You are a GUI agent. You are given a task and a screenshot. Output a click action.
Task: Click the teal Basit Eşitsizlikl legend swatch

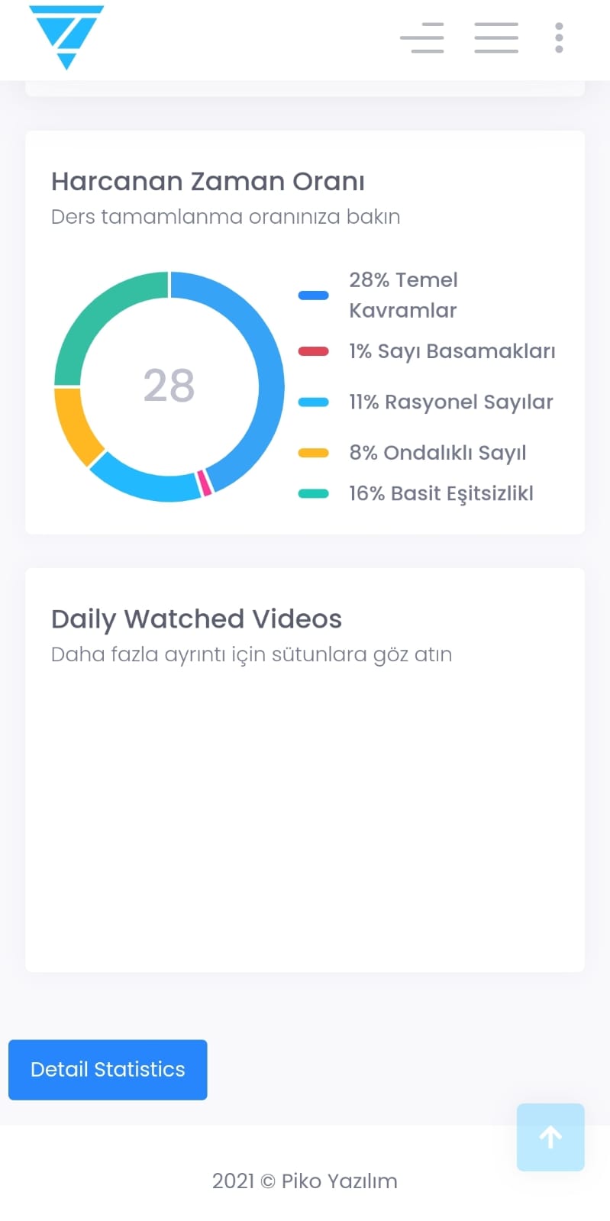(x=313, y=493)
